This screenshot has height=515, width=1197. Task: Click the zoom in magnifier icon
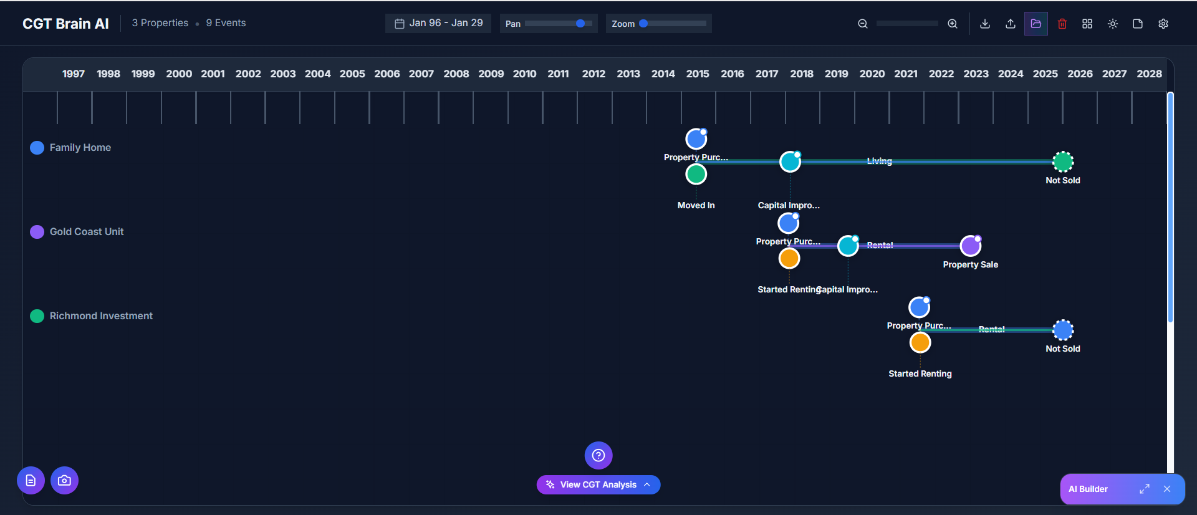pyautogui.click(x=953, y=24)
